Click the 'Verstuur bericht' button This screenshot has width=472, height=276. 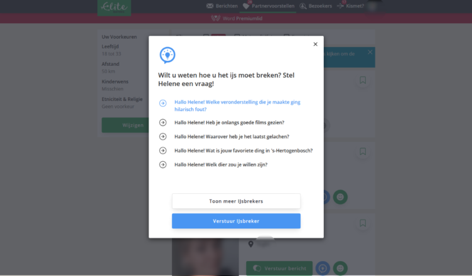(x=279, y=268)
